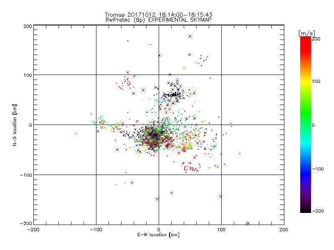Image resolution: width=334 pixels, height=250 pixels.
Task: Click the y-axis tick label '0'
Action: 30,125
